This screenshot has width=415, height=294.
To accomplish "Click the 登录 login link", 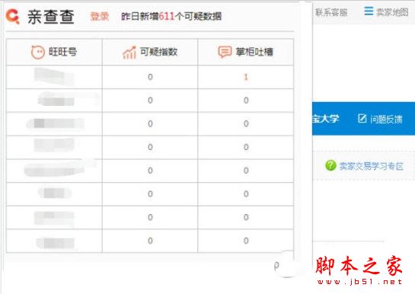I will click(x=100, y=16).
